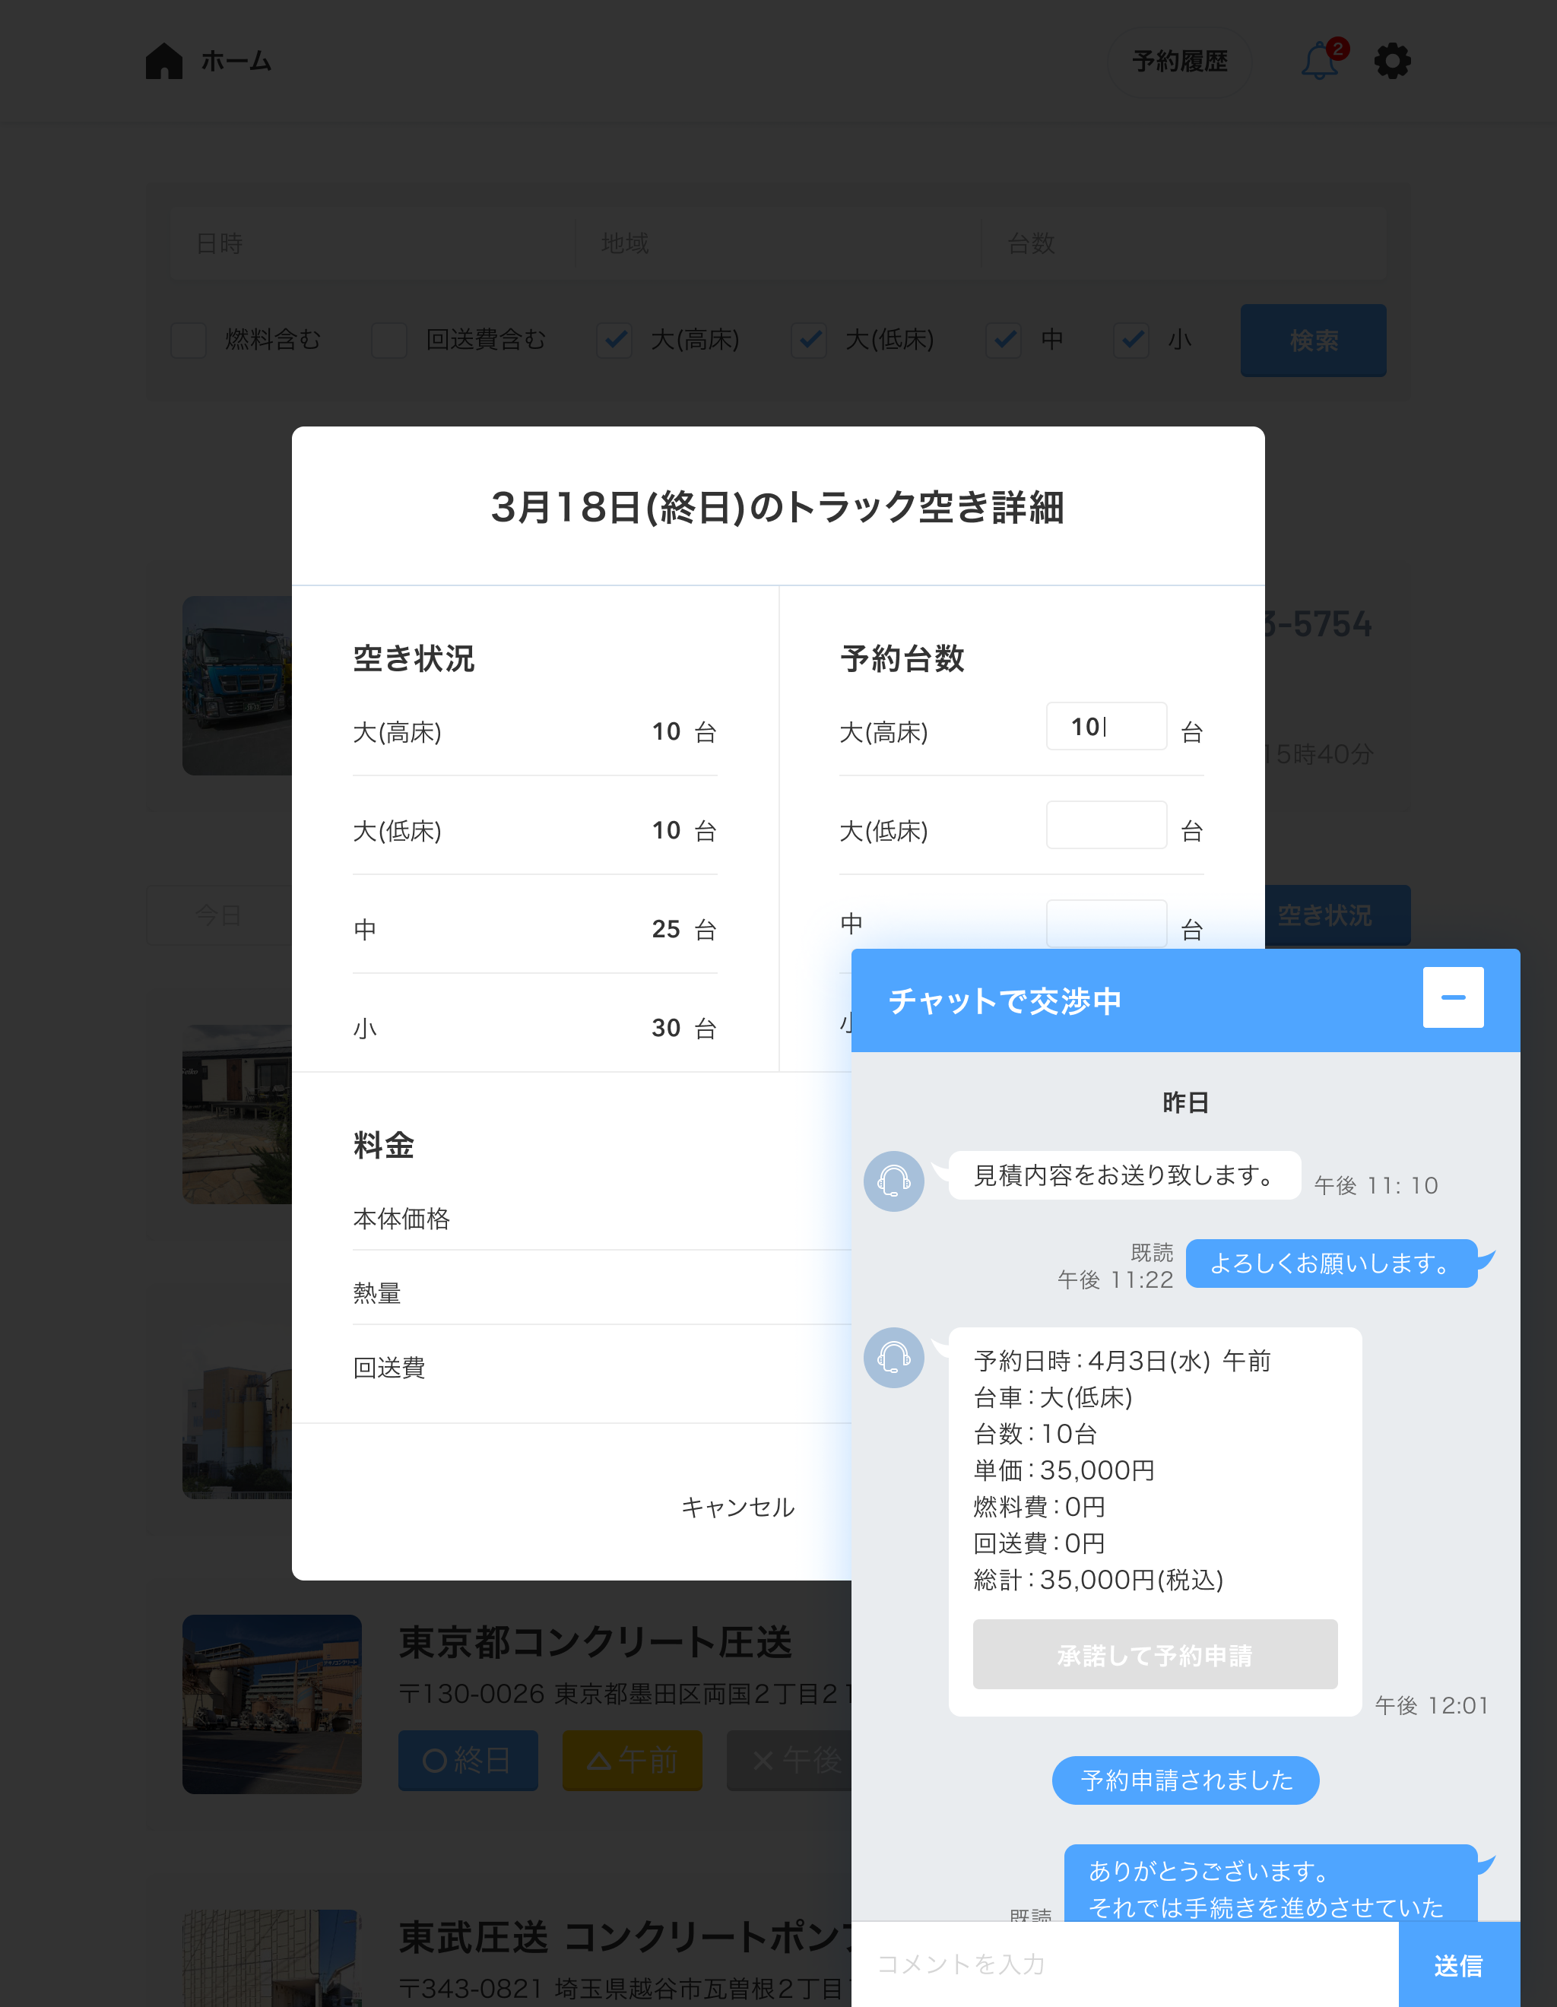Viewport: 1557px width, 2007px height.
Task: Click the 台車 : 大(低床) line in chat
Action: click(x=1053, y=1398)
